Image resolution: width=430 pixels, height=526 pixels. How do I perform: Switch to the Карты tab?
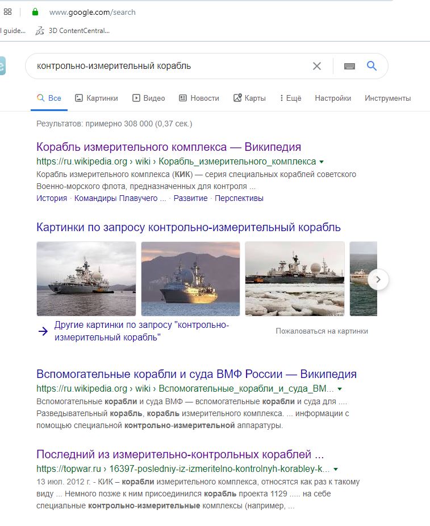pos(249,98)
